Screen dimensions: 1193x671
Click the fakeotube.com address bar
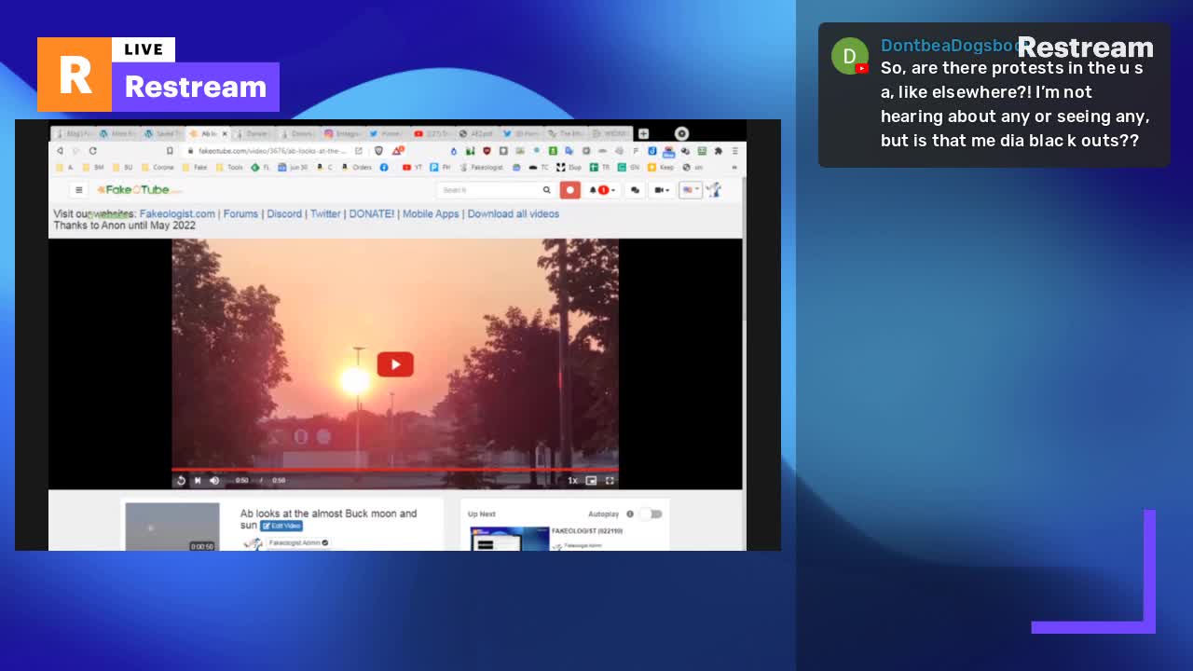click(x=272, y=151)
